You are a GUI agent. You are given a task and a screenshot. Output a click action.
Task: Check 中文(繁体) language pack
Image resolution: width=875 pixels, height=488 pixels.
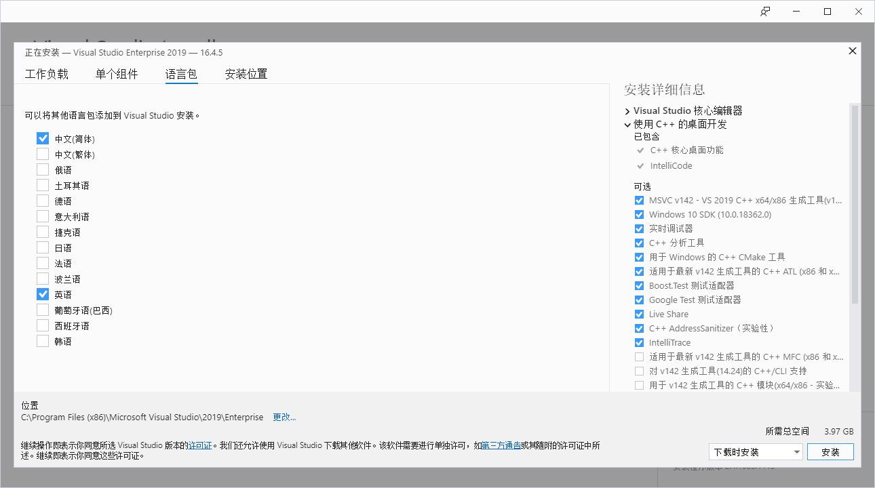[x=43, y=154]
